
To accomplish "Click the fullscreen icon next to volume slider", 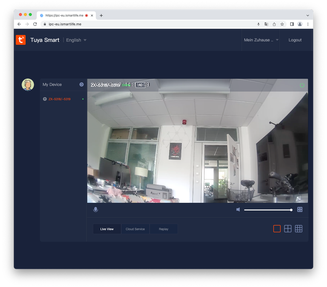I will pyautogui.click(x=300, y=209).
